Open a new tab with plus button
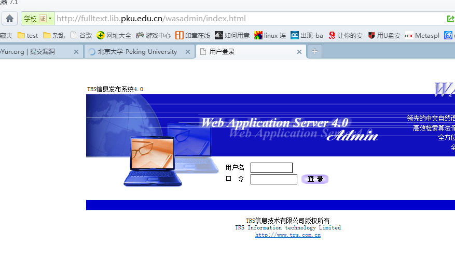The width and height of the screenshot is (455, 275). click(x=315, y=52)
